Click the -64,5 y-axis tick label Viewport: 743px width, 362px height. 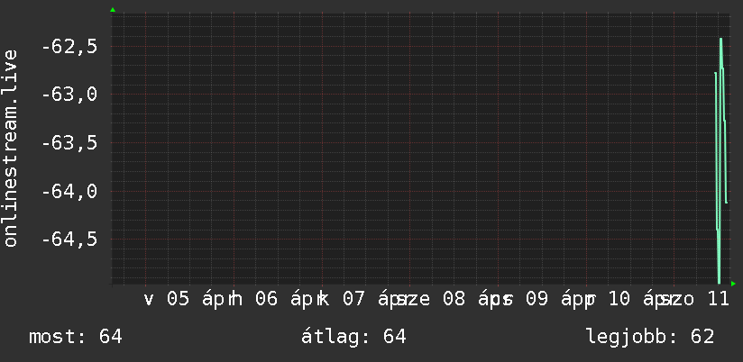point(69,240)
